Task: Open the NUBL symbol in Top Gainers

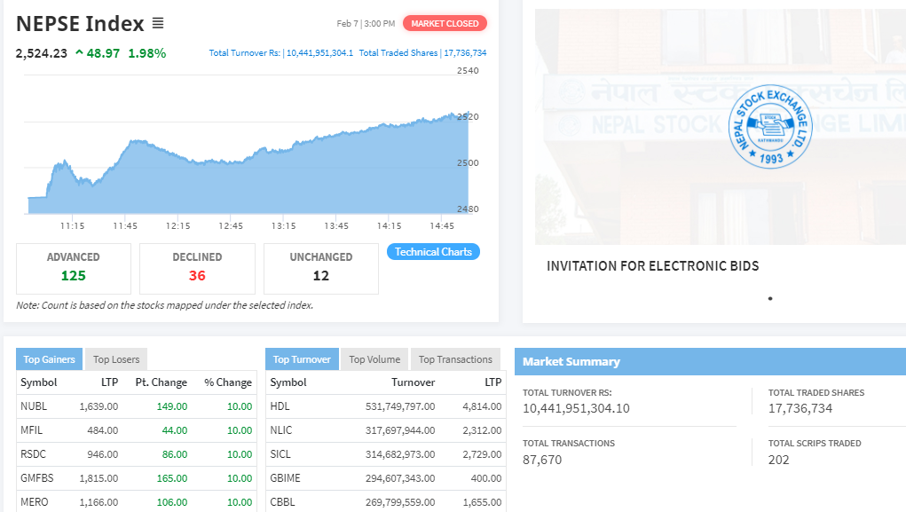Action: pos(34,406)
